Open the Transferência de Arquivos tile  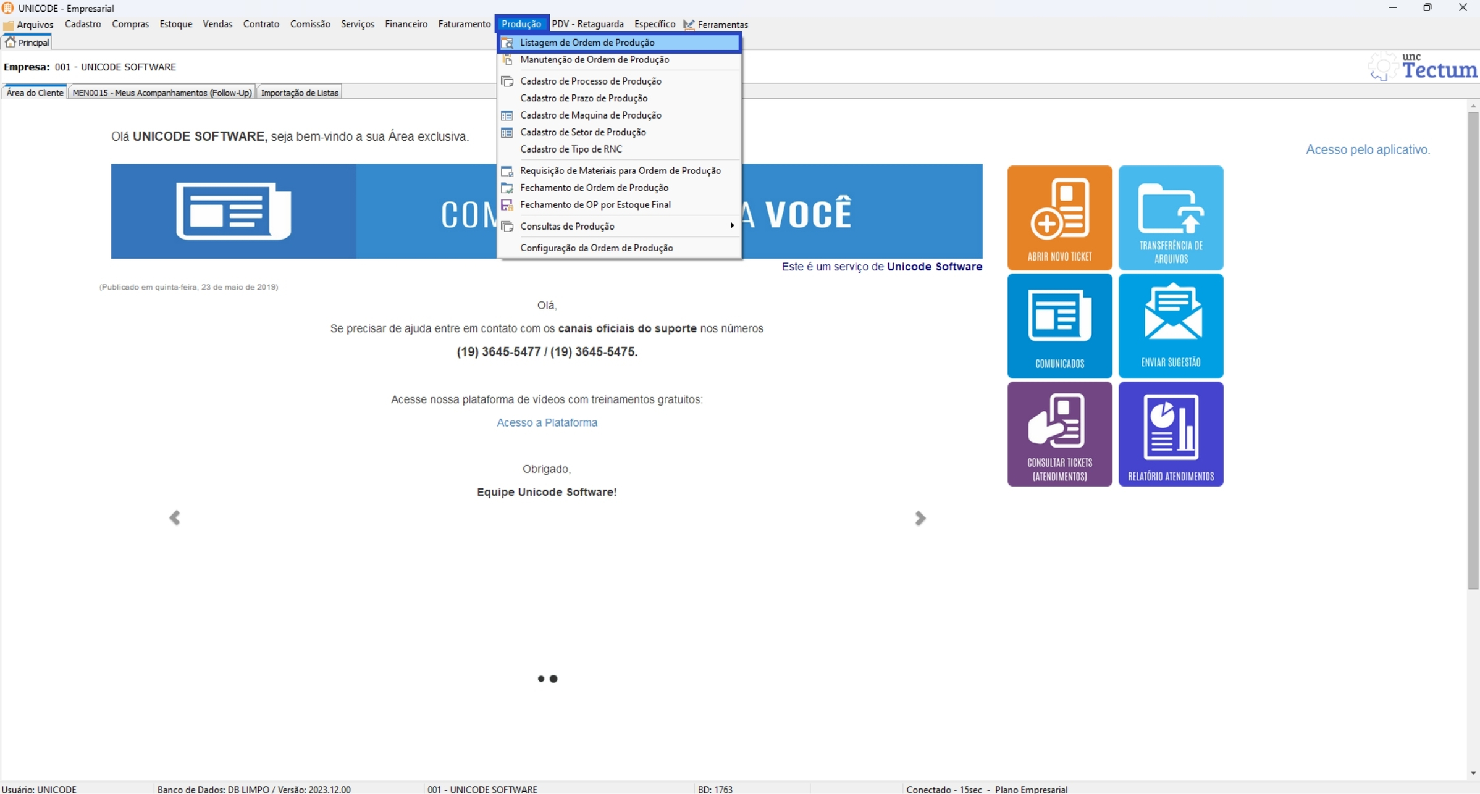tap(1171, 217)
